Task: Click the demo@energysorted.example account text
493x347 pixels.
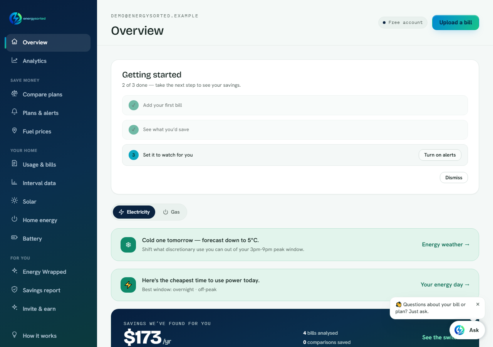Action: pos(155,16)
